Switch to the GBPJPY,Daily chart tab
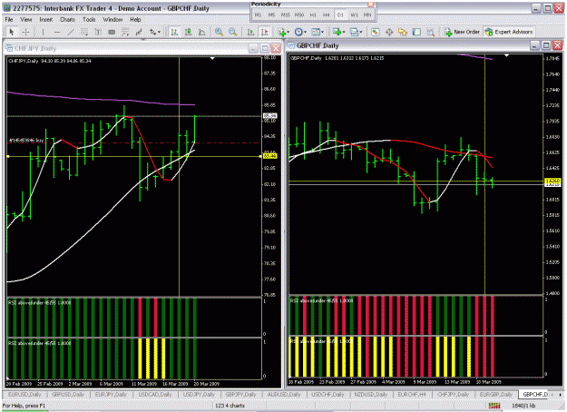The height and width of the screenshot is (412, 567). (x=240, y=394)
